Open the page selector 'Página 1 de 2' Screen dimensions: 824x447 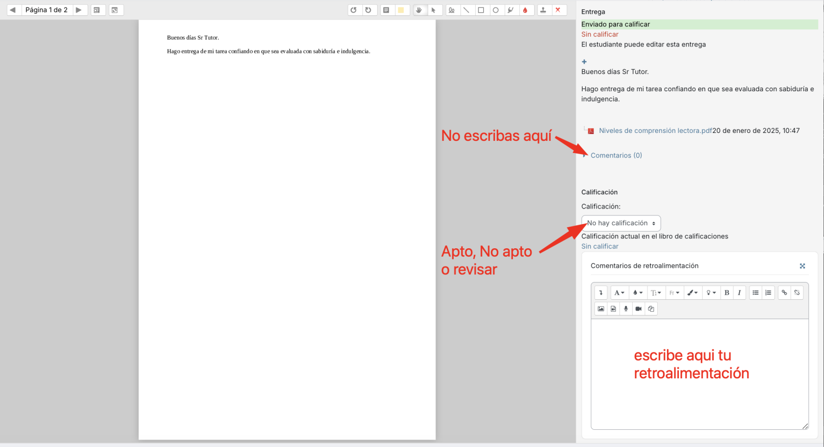click(x=47, y=10)
